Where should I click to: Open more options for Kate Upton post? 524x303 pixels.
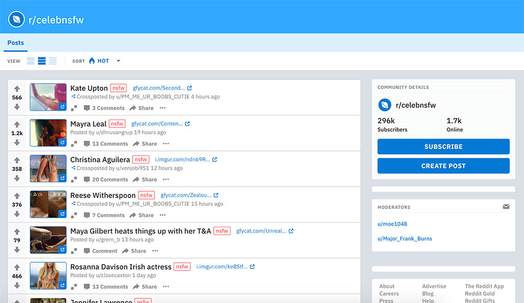click(163, 108)
